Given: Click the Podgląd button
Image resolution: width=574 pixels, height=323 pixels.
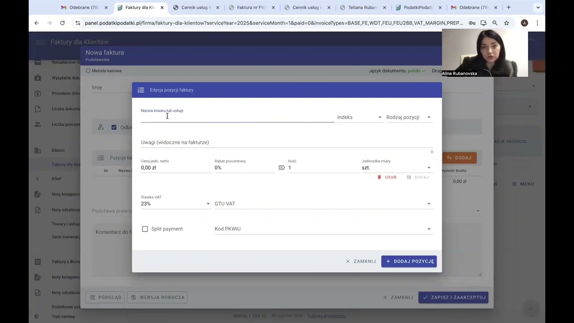Looking at the screenshot, I should tap(105, 297).
